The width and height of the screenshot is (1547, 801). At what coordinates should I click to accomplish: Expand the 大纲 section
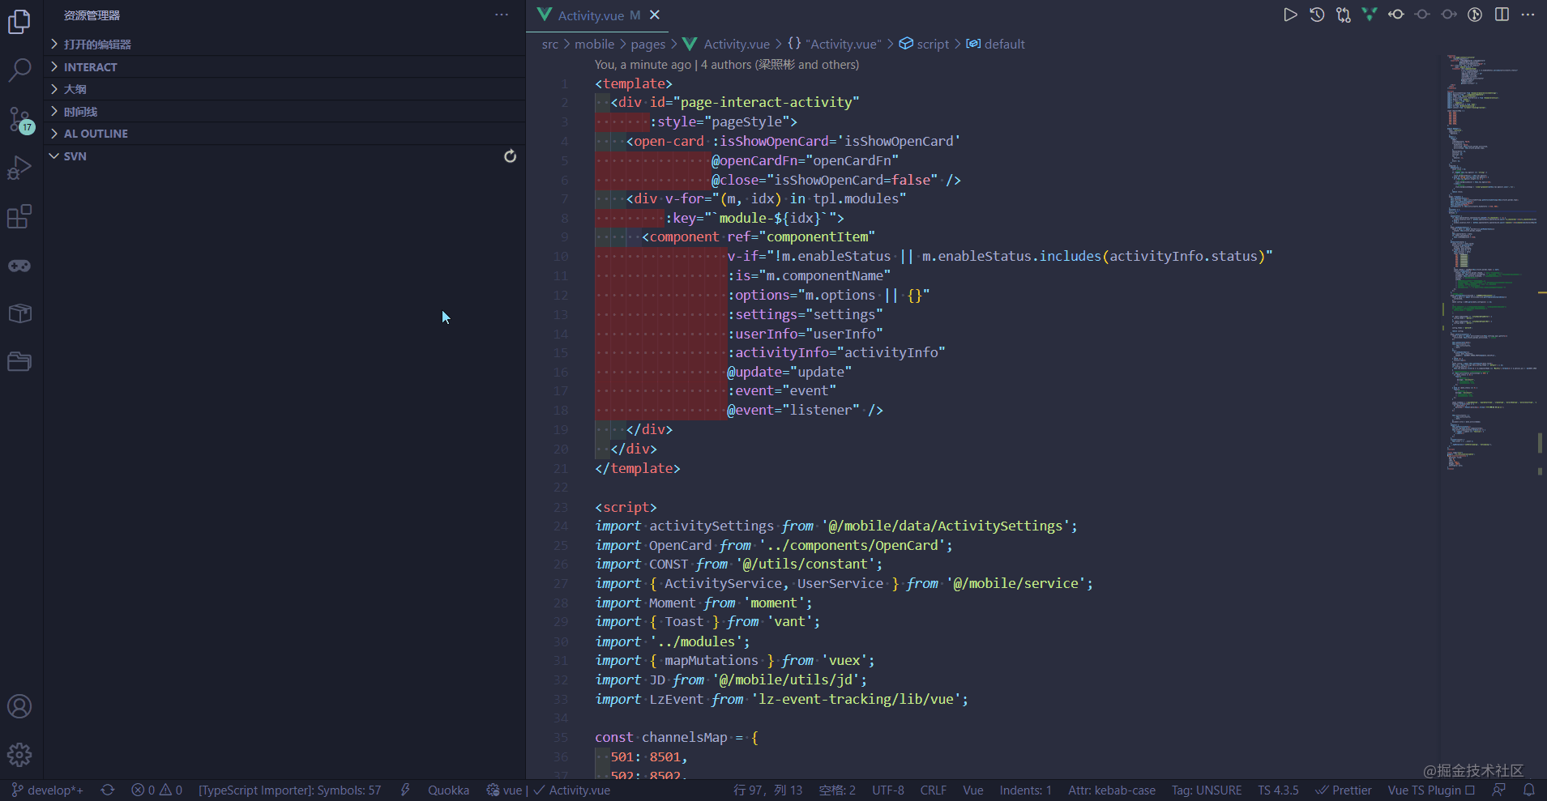point(284,89)
